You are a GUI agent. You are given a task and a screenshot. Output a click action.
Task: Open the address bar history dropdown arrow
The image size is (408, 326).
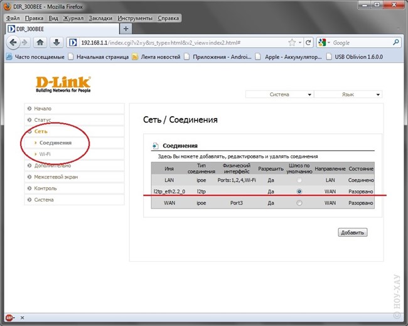click(300, 43)
